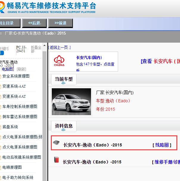Click the sidebar scrollbar up arrow
Image resolution: width=180 pixels, height=181 pixels.
click(x=44, y=46)
